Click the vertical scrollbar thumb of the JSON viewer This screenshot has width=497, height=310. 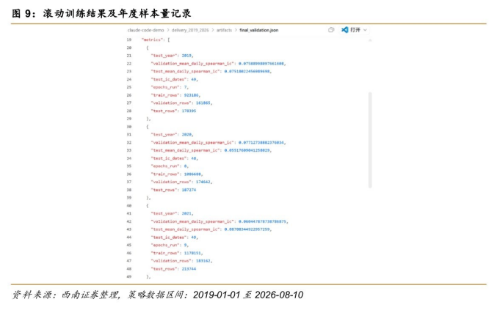[370, 140]
